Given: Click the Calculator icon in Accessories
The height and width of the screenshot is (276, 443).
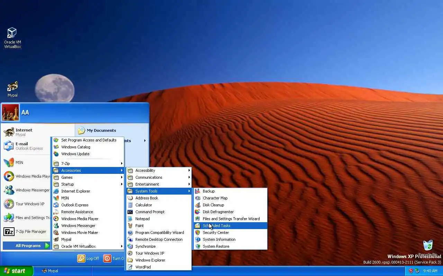Looking at the screenshot, I should point(130,205).
